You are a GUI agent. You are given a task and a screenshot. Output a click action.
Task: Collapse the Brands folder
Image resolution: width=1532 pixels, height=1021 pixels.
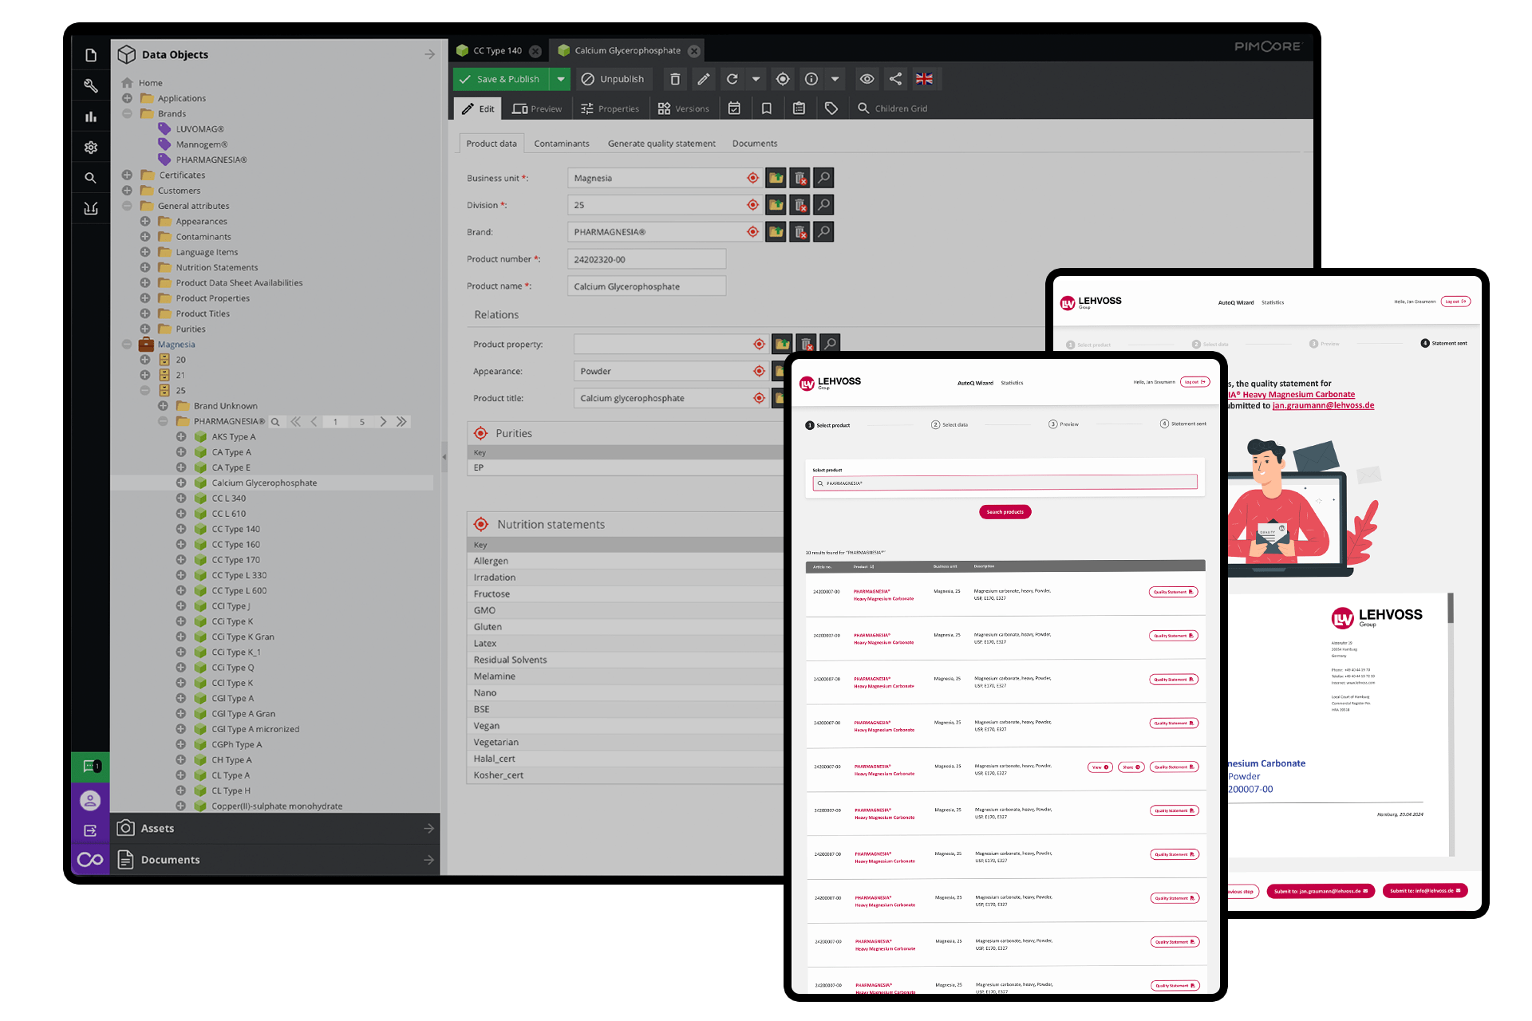pos(127,113)
